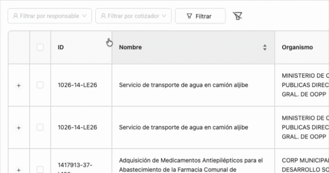Screen dimensions: 329x173
Task: Click the sort arrows in Nombre column
Action: (265, 47)
